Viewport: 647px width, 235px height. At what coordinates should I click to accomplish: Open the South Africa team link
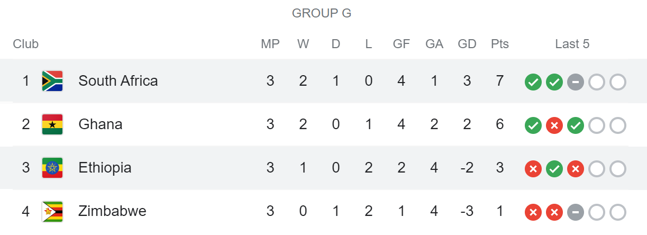coord(118,81)
